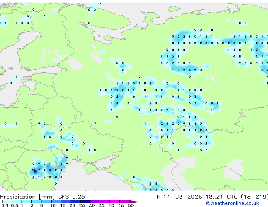Click the 30–35 mm purple swatch

95,202
